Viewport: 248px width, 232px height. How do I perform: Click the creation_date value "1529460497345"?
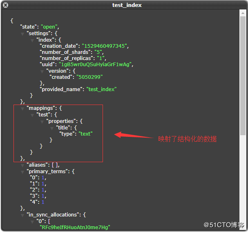[104, 46]
